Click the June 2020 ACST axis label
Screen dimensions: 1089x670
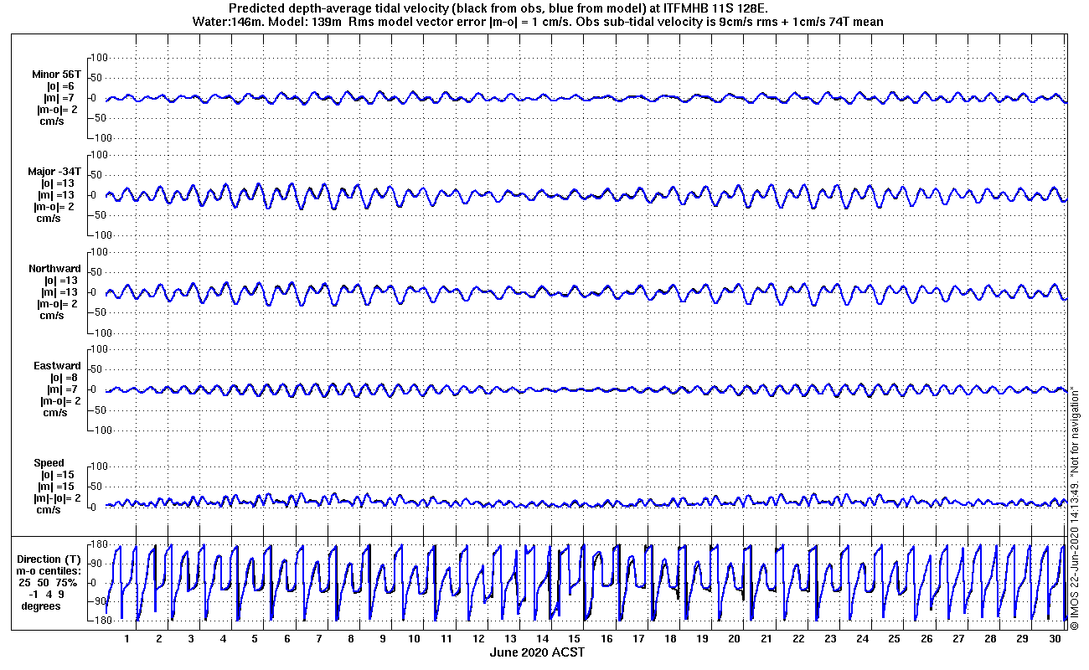pyautogui.click(x=537, y=652)
